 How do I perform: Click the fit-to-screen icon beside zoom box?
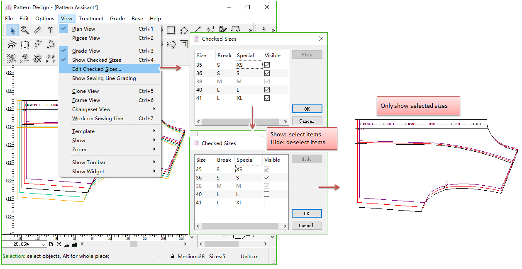coord(59,244)
